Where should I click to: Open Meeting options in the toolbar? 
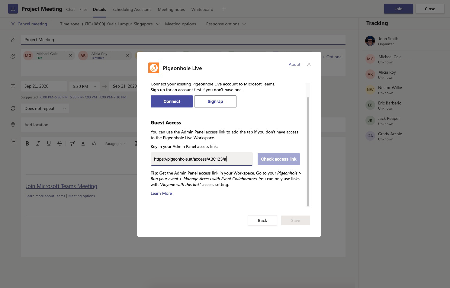(x=180, y=24)
